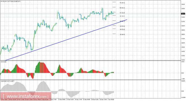The image size is (186, 101).
Task: Click the tallest green AO histogram peak
Action: tap(39, 67)
